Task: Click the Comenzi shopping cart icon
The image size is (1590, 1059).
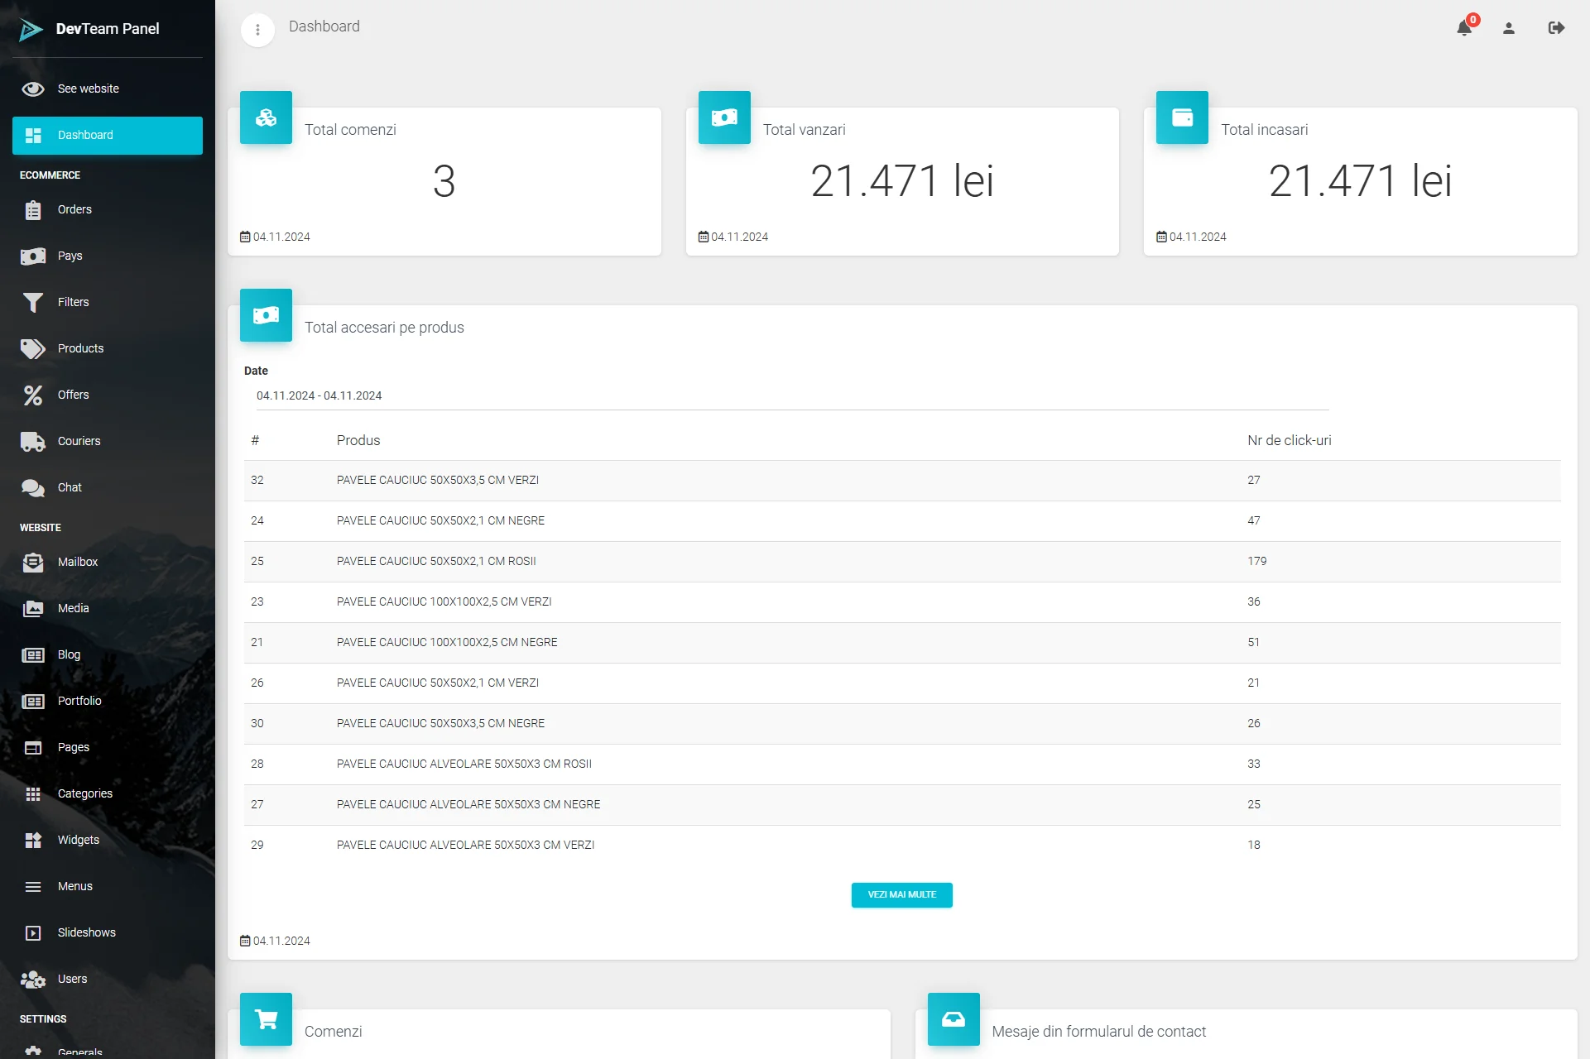Action: pyautogui.click(x=266, y=1019)
